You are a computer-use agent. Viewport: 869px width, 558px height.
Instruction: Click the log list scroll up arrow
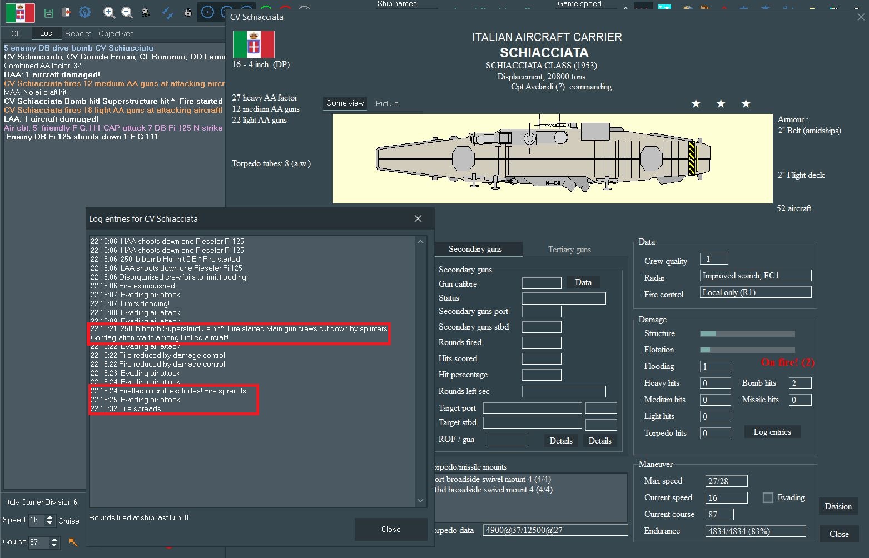coord(420,242)
